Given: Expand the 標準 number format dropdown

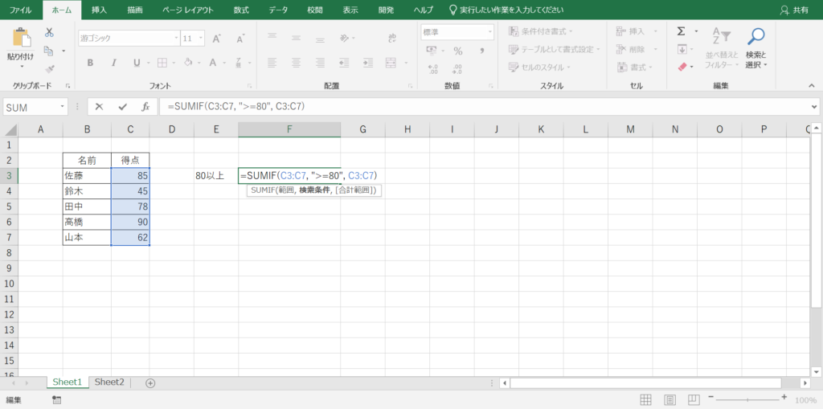Looking at the screenshot, I should click(x=489, y=32).
